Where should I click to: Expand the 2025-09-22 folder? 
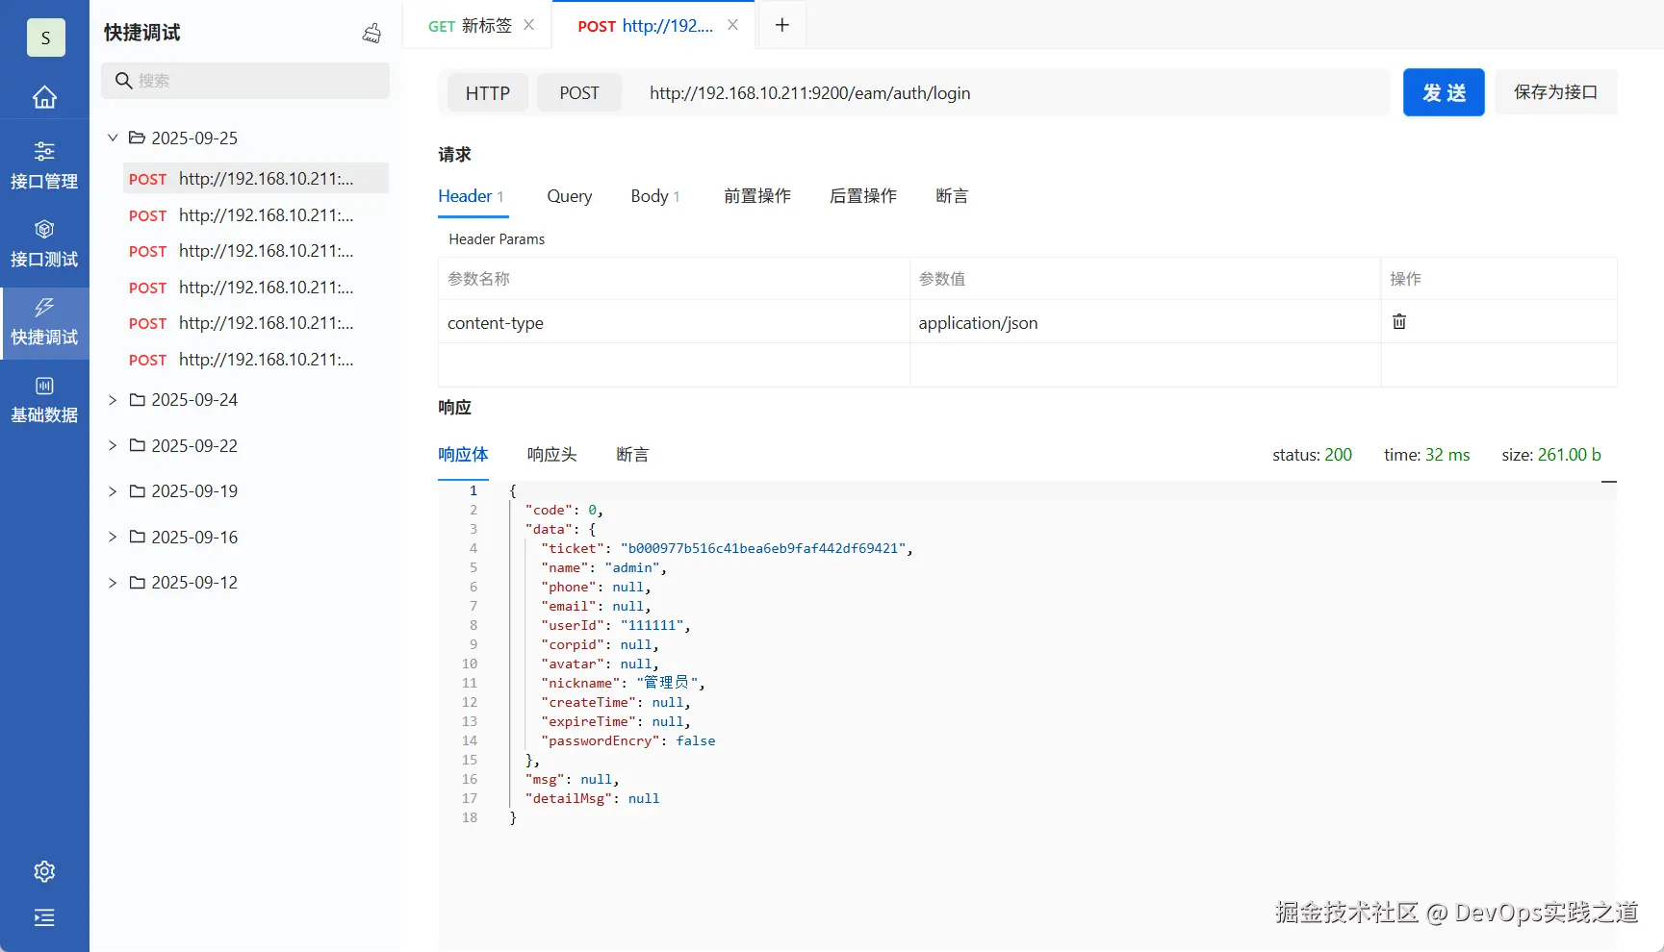tap(113, 445)
